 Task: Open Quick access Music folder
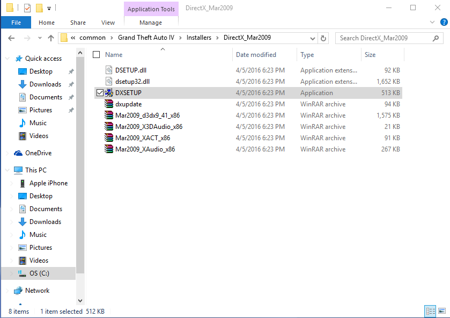pyautogui.click(x=38, y=123)
